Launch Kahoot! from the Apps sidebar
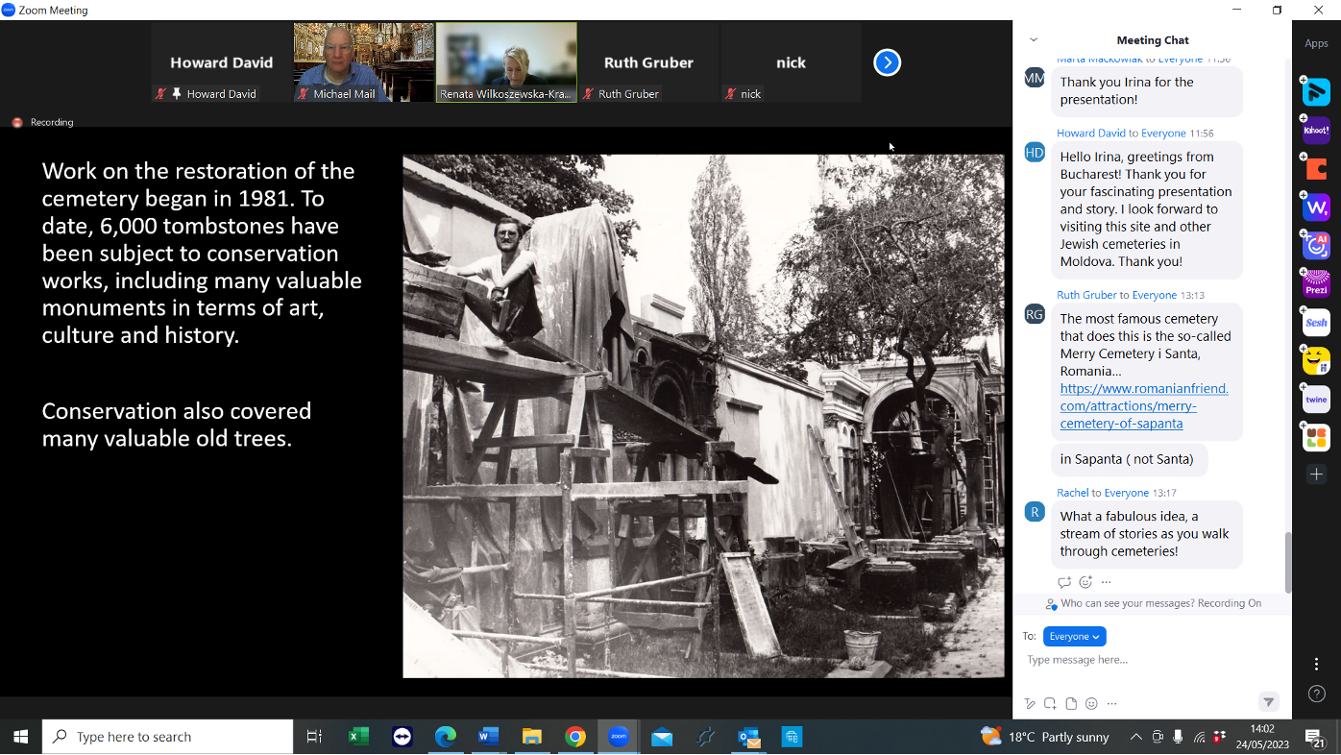The image size is (1341, 755). pos(1315,130)
